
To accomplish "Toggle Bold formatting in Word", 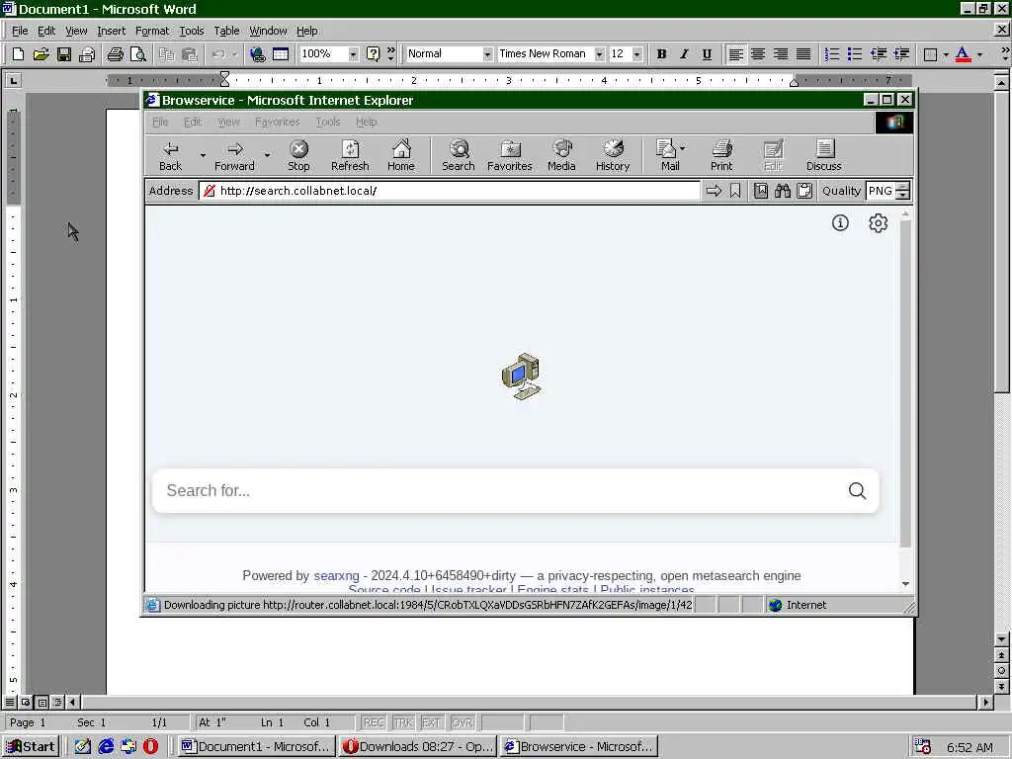I will [661, 54].
